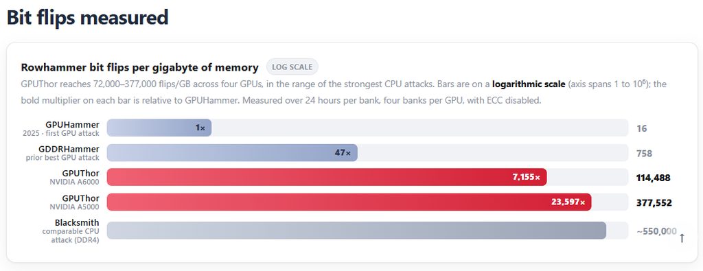Click the bold logarithmic scale text
703x271 pixels.
[x=529, y=84]
